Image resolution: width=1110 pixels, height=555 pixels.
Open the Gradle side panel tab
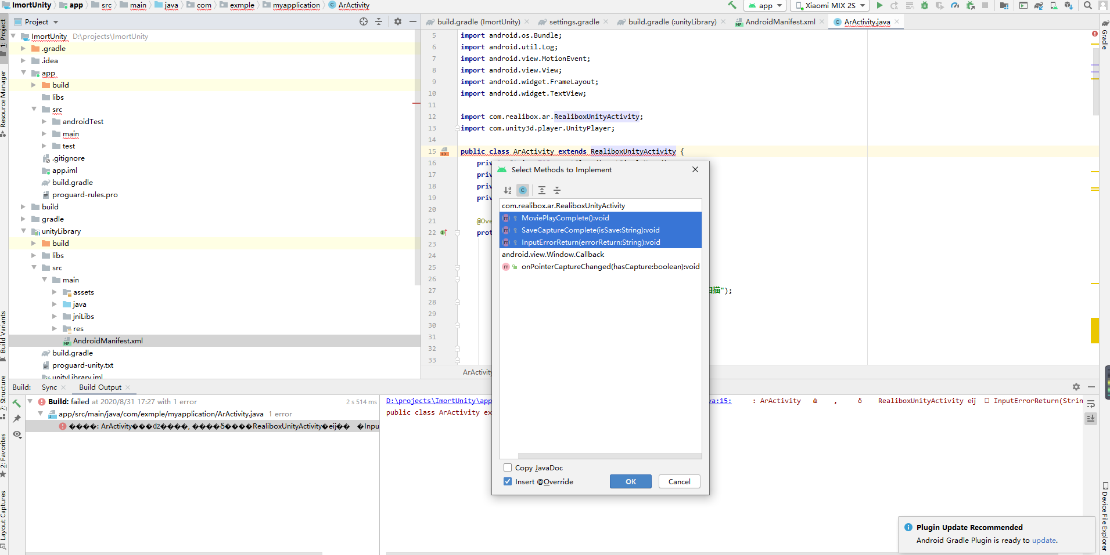[1104, 36]
